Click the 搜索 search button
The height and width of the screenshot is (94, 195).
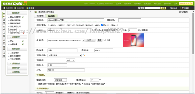[x=163, y=8]
